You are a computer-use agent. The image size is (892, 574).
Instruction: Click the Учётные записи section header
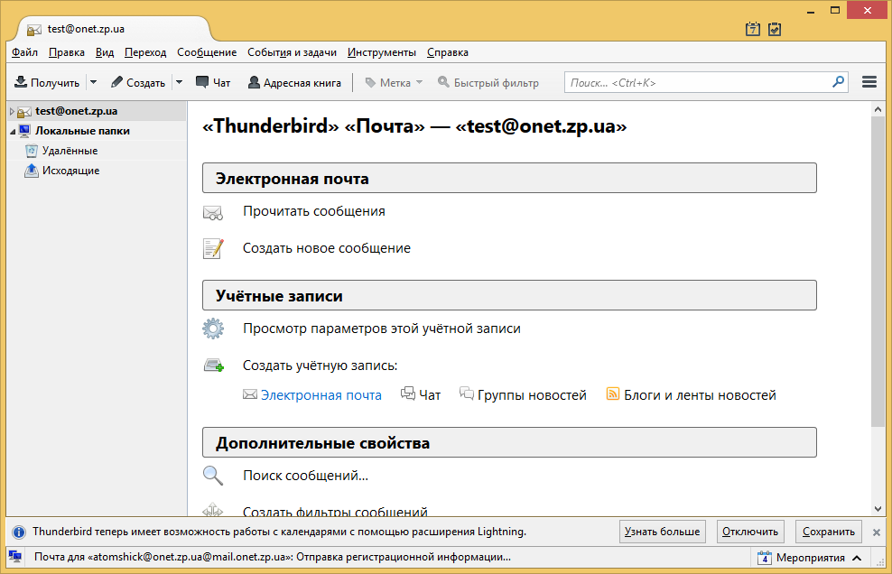click(509, 295)
